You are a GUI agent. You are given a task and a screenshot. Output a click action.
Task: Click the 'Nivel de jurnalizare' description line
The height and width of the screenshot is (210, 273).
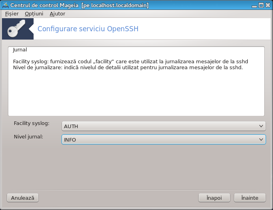128,68
